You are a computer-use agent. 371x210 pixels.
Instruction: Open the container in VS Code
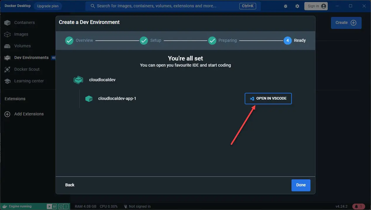[x=268, y=98]
